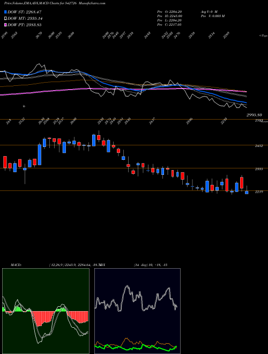Click the white DOW MT legend swatch

point(5,19)
